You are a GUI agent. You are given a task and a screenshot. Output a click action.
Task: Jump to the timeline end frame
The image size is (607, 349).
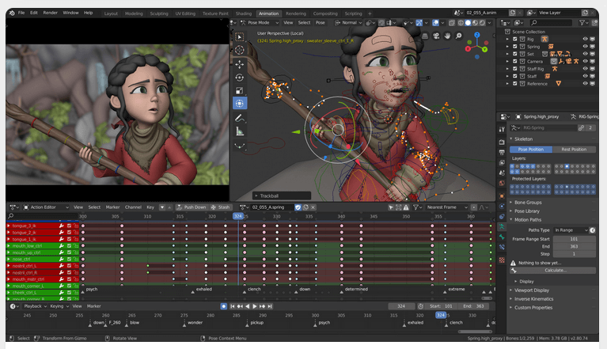(270, 306)
